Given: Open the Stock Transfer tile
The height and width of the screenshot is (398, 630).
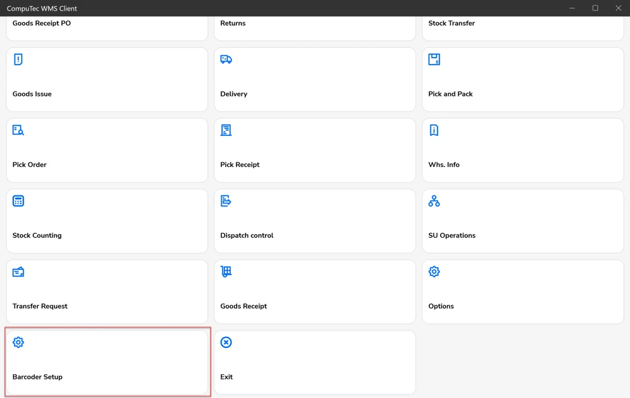Looking at the screenshot, I should 522,26.
